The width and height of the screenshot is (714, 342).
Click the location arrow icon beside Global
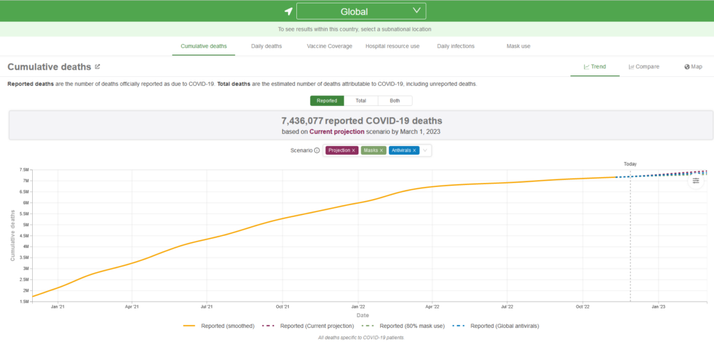pos(288,11)
